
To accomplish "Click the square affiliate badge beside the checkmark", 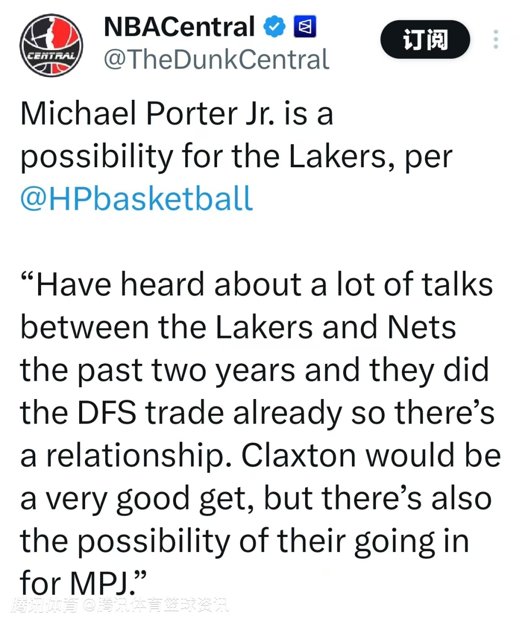I will [x=305, y=27].
